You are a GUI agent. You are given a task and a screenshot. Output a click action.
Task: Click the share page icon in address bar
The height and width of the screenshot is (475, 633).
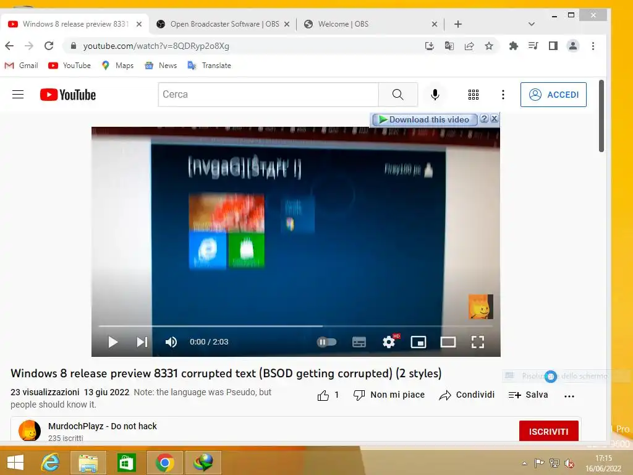(x=469, y=46)
